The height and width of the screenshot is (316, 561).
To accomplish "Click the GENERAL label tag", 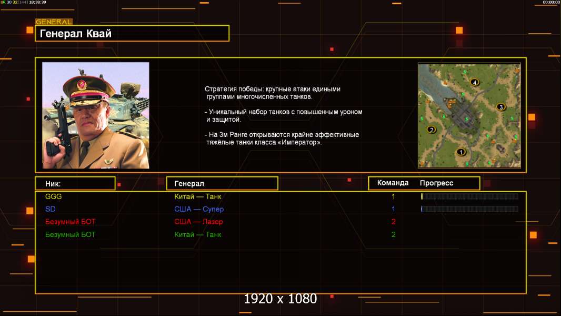I will tap(54, 22).
